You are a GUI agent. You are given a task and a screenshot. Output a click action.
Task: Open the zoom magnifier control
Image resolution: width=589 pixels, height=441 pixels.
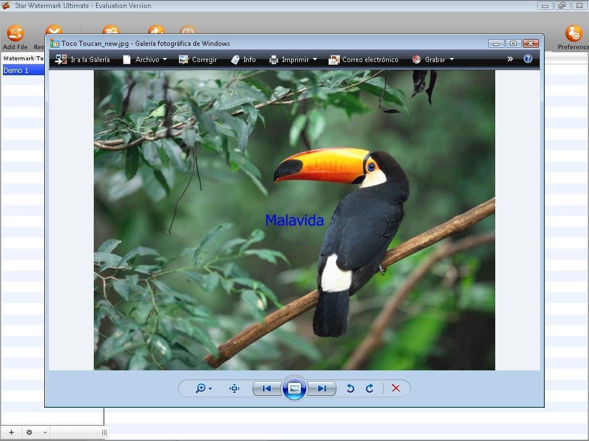[x=200, y=388]
